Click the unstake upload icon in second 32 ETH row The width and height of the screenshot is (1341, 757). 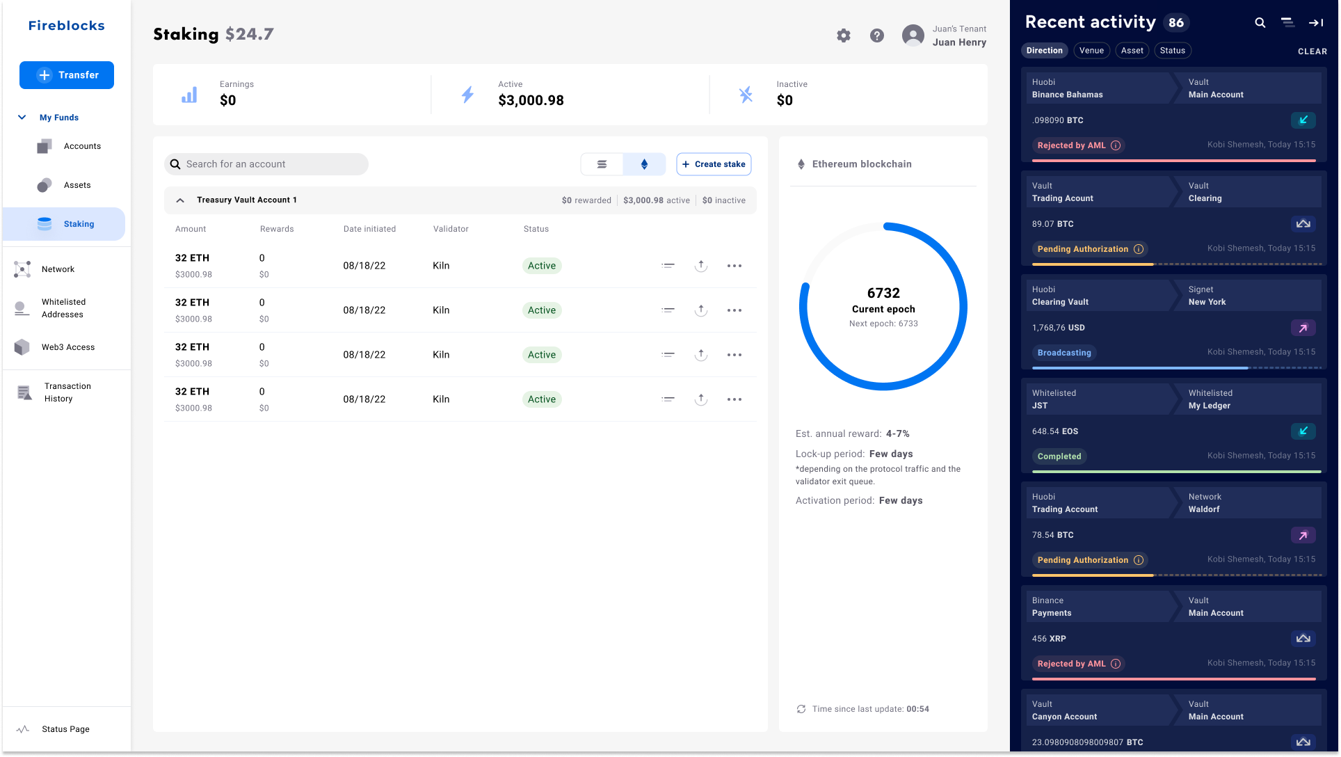tap(701, 310)
